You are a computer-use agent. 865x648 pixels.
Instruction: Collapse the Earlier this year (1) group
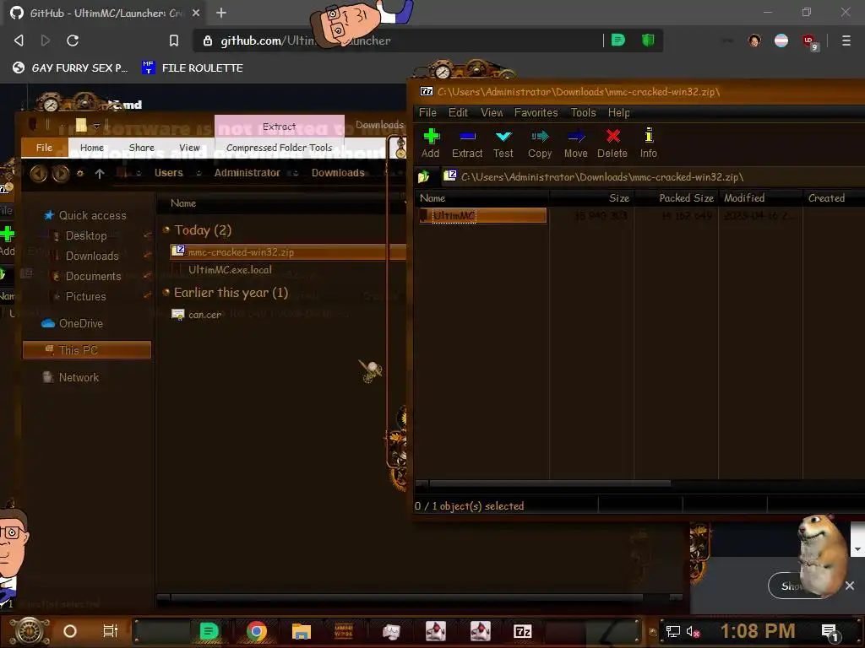click(x=166, y=293)
